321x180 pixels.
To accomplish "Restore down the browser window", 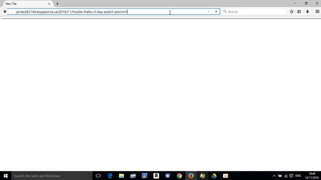I will tap(306, 3).
